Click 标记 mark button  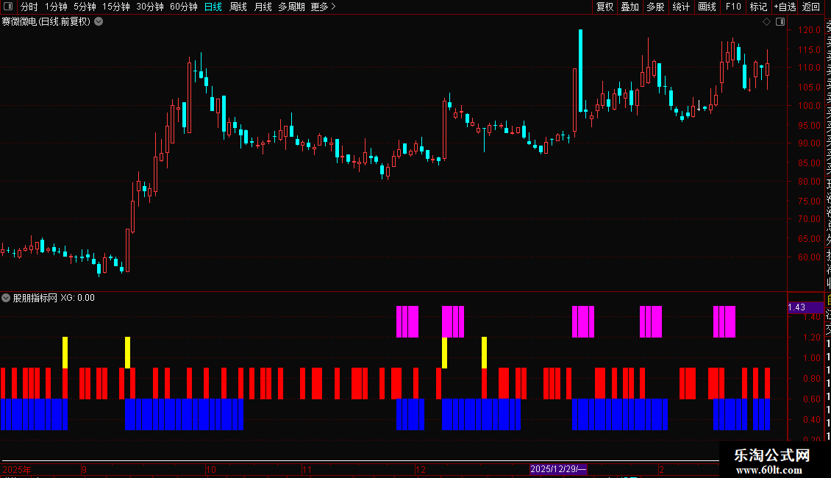[758, 7]
